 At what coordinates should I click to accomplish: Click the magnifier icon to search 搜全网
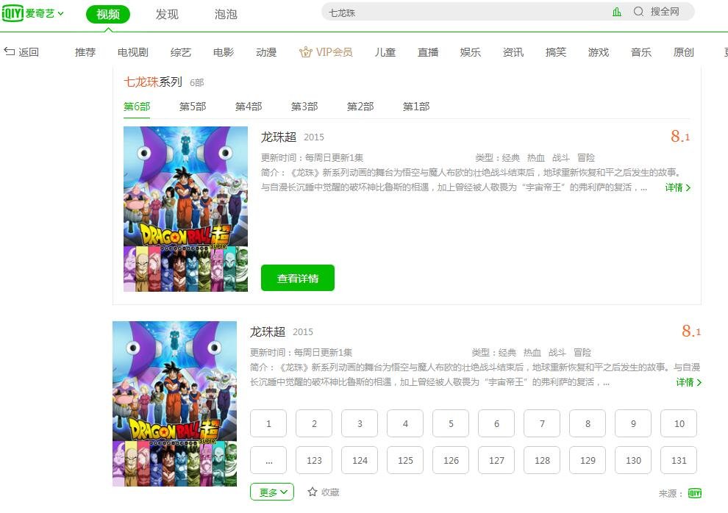[639, 12]
